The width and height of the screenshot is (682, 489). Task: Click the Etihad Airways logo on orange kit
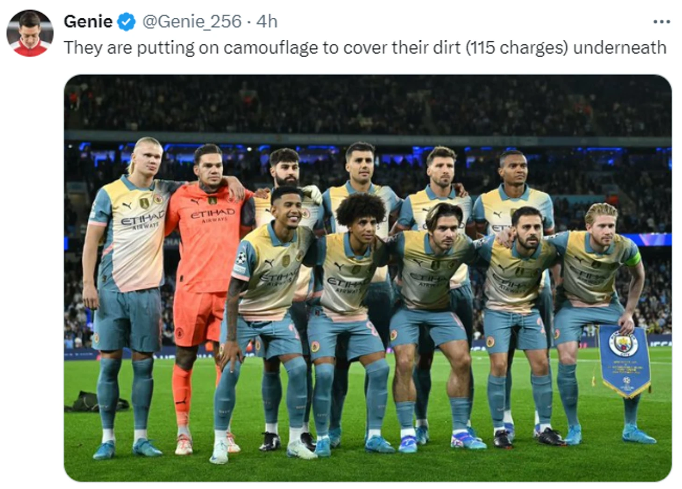(x=213, y=216)
